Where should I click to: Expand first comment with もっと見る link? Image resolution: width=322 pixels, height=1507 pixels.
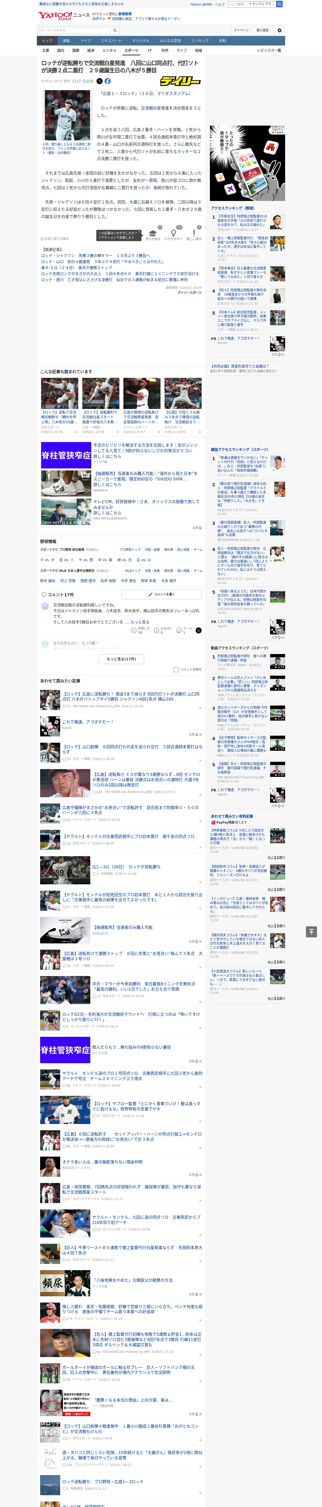[140, 622]
